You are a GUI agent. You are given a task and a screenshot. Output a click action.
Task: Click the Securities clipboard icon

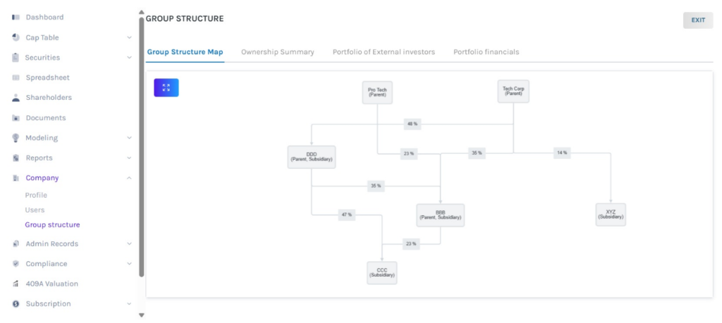[16, 58]
